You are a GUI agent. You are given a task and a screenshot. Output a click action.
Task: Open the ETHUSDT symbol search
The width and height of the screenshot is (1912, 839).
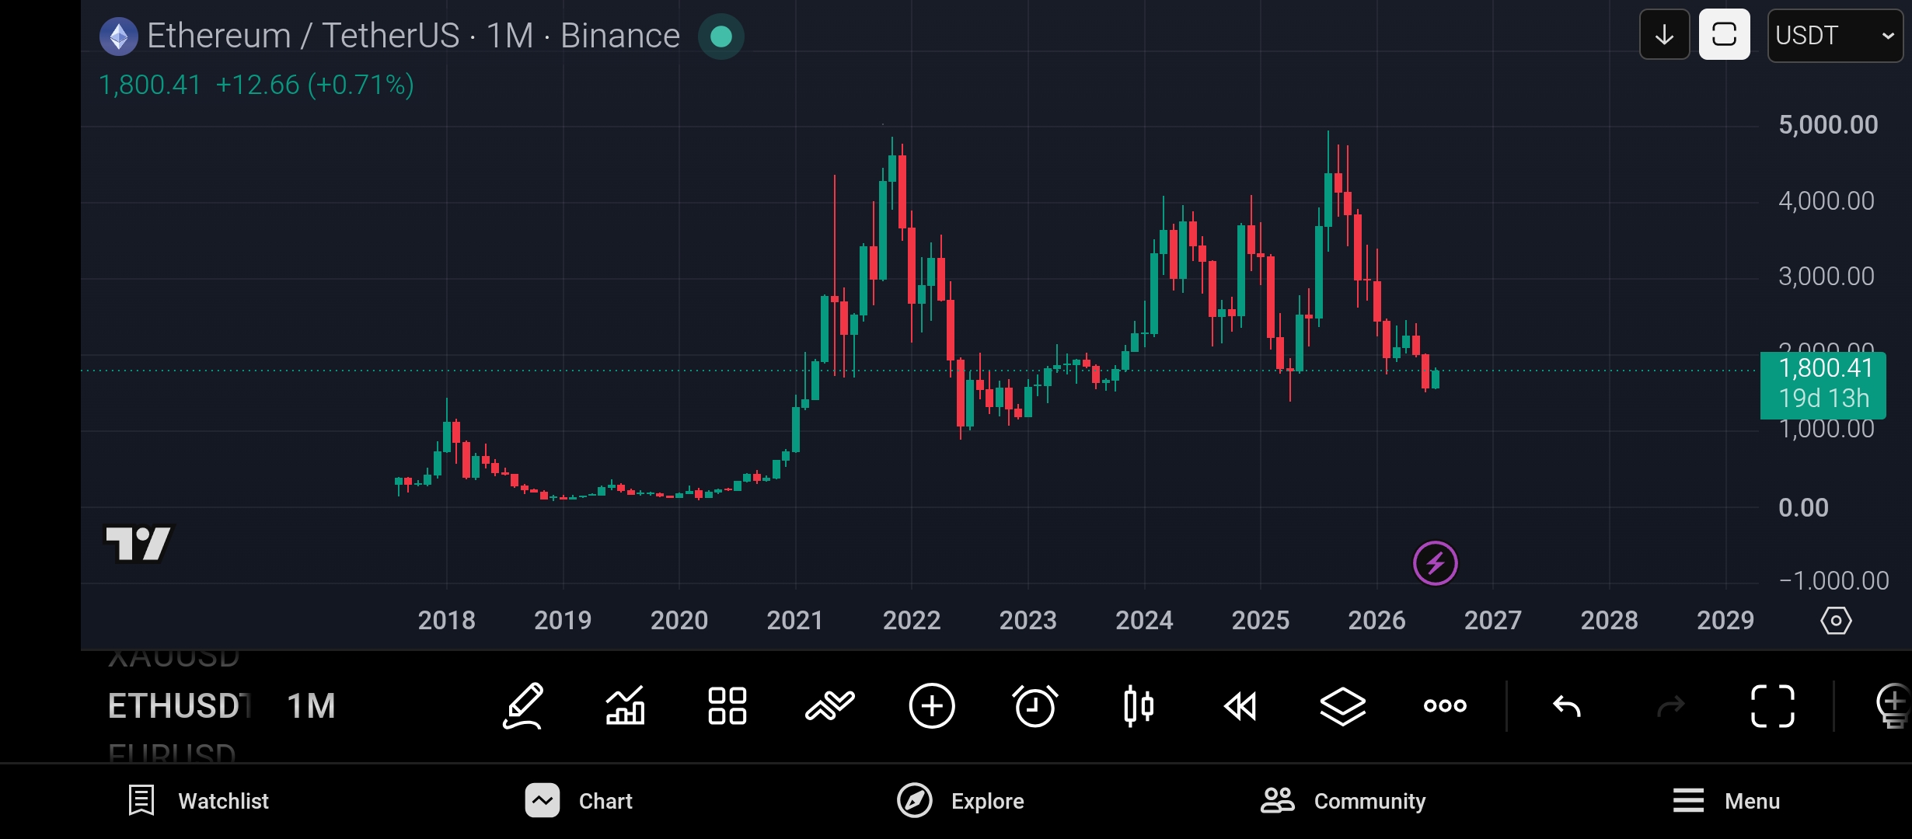pyautogui.click(x=180, y=706)
